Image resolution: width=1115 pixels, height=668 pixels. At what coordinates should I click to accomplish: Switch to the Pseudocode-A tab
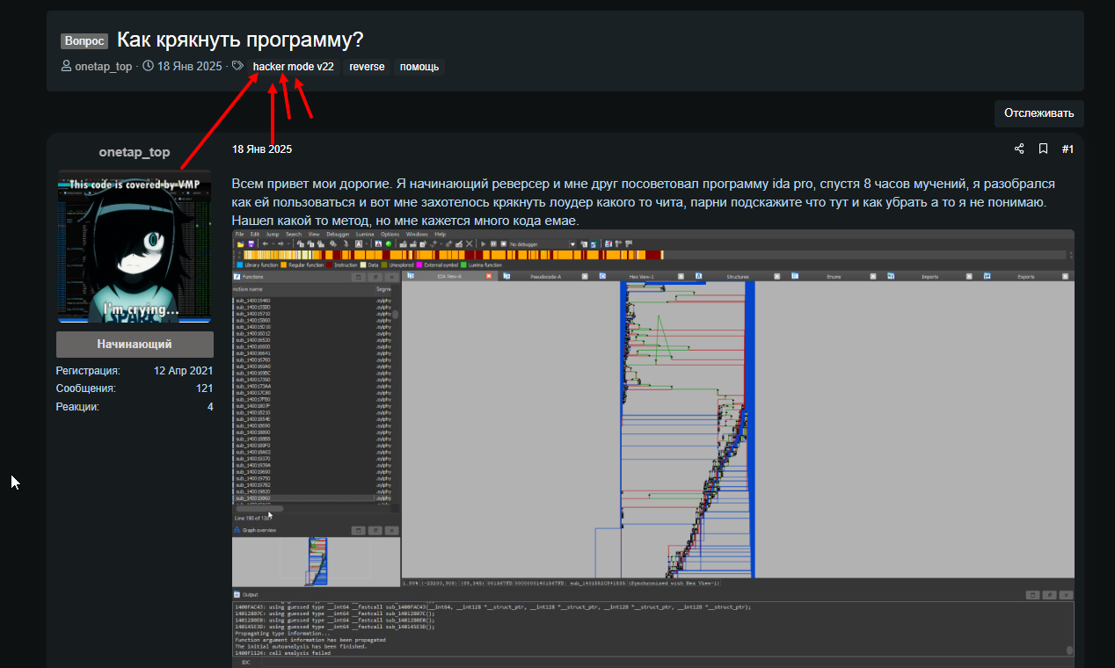point(547,276)
